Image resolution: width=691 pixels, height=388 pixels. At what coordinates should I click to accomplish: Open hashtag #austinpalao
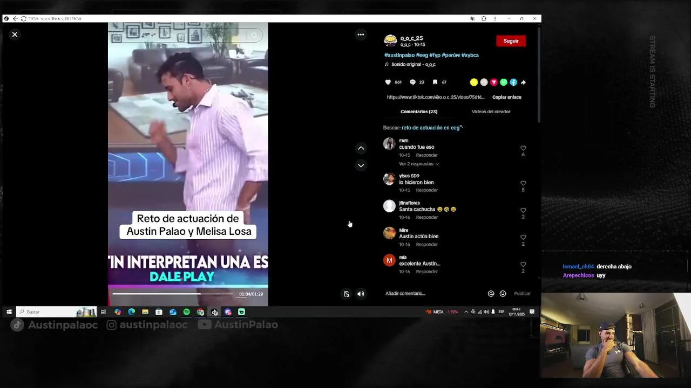[x=399, y=55]
